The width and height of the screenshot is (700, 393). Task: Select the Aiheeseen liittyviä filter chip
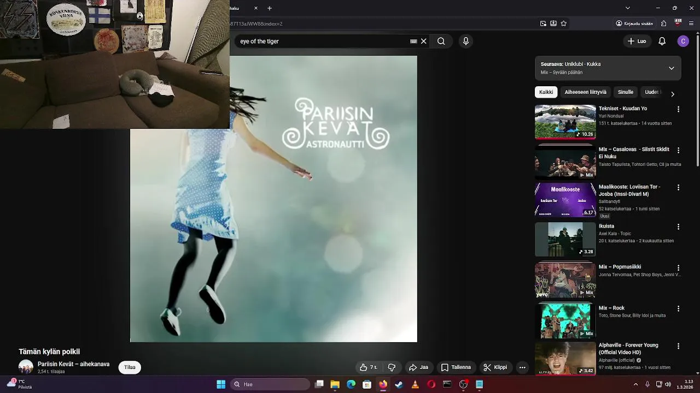click(585, 92)
